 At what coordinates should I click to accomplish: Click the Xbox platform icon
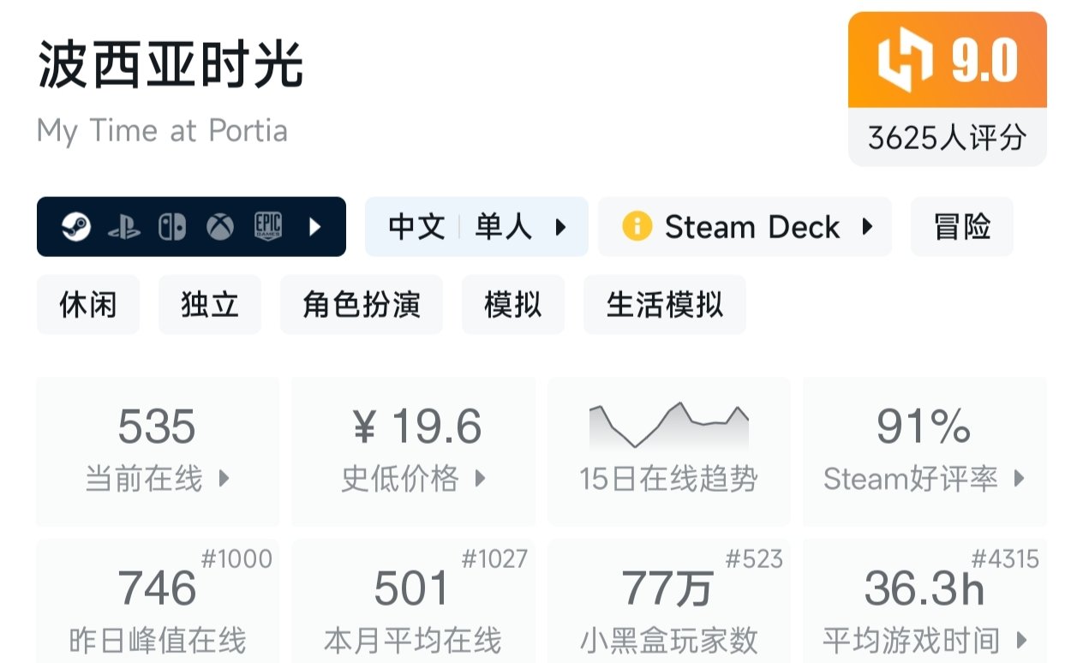(220, 227)
